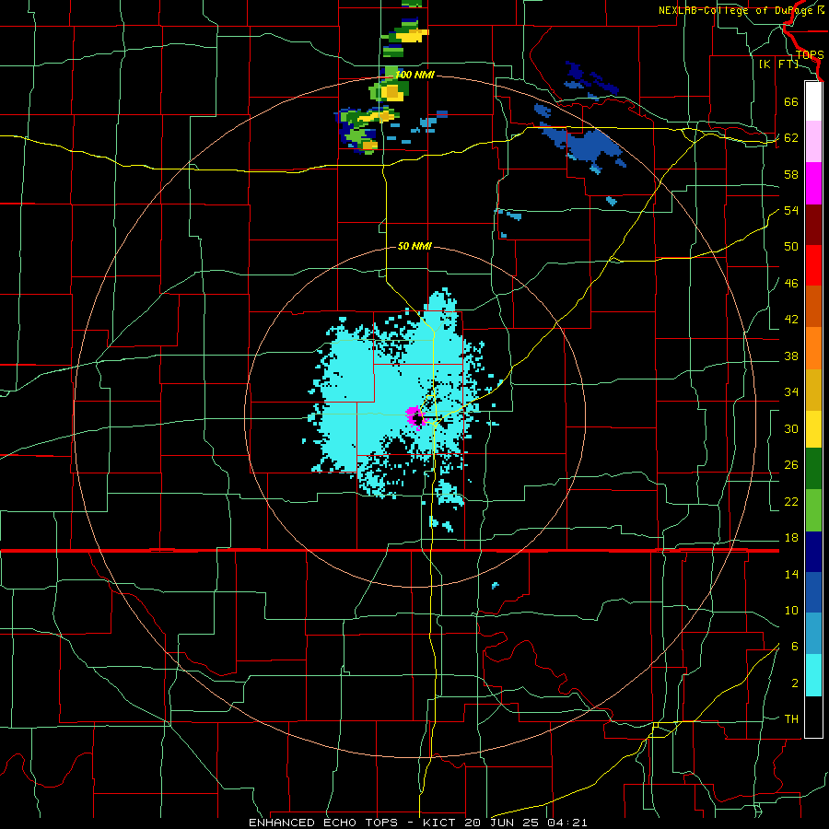Click the "[K FT]" units label
The image size is (829, 829).
click(x=778, y=64)
